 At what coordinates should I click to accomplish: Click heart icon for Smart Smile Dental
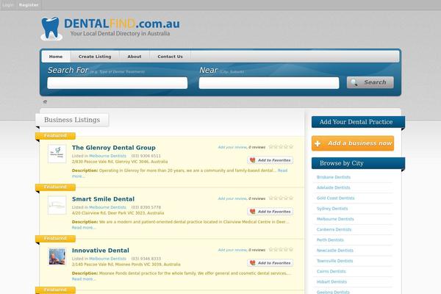(x=253, y=212)
